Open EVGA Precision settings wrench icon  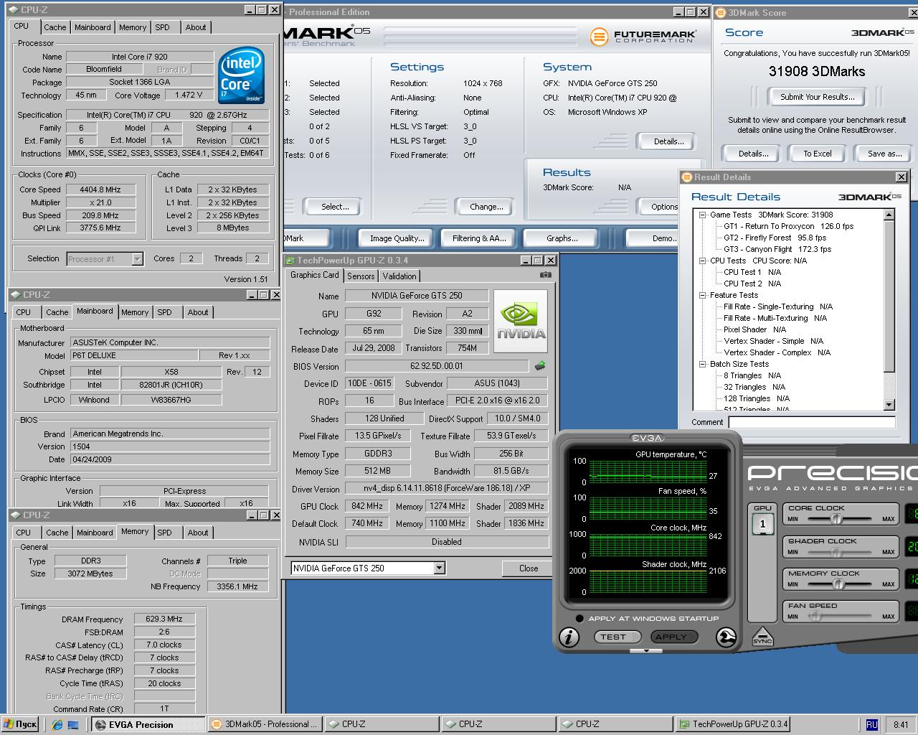[x=726, y=637]
